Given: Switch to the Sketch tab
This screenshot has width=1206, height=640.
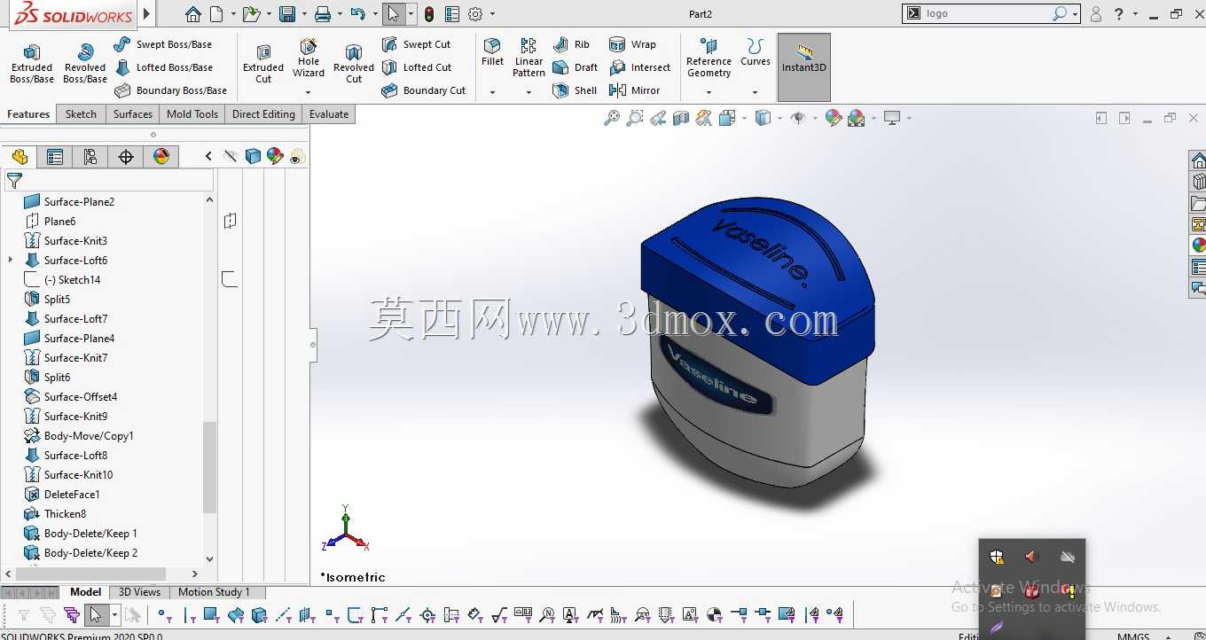Looking at the screenshot, I should tap(81, 114).
